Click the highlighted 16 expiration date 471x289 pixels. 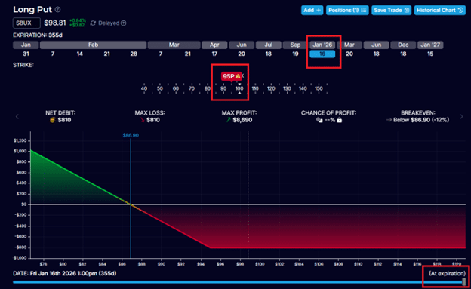click(x=322, y=54)
